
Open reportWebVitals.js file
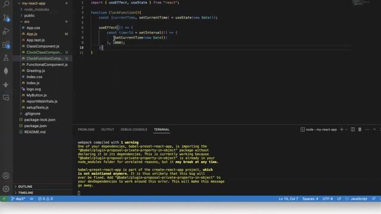tap(42, 101)
